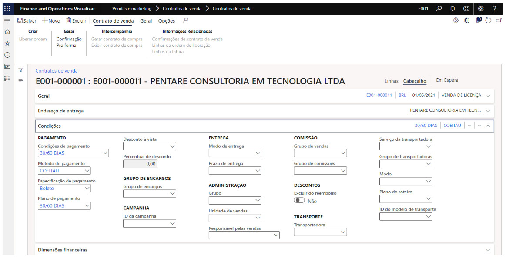Switch to the Geral ribbon tab
506x258 pixels.
[x=146, y=21]
